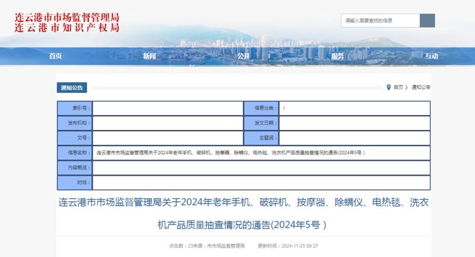This screenshot has height=257, width=475.
Task: Open the 互动 navigation menu
Action: [432, 56]
